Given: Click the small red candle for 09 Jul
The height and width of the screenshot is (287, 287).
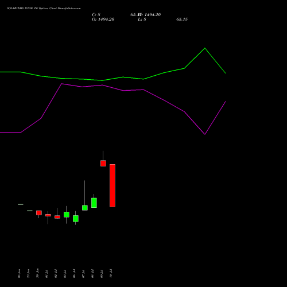Looking at the screenshot, I should 103,164.
